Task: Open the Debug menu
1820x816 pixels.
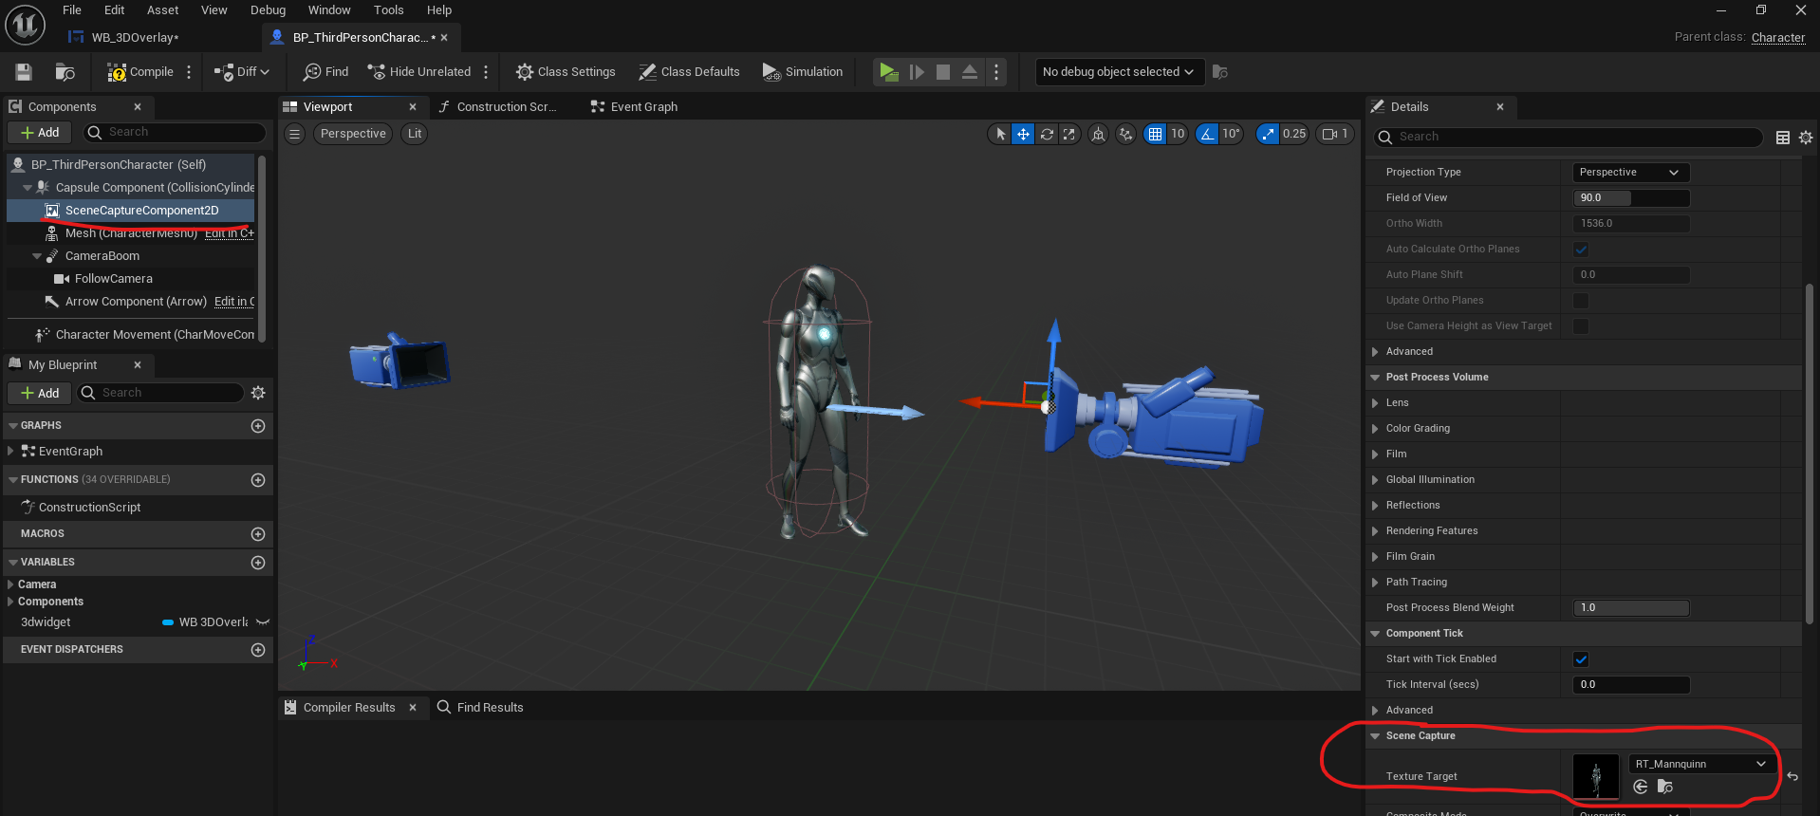Action: [x=269, y=10]
